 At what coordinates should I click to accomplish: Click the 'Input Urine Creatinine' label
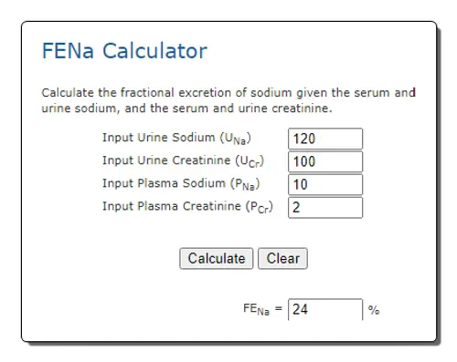coord(183,160)
